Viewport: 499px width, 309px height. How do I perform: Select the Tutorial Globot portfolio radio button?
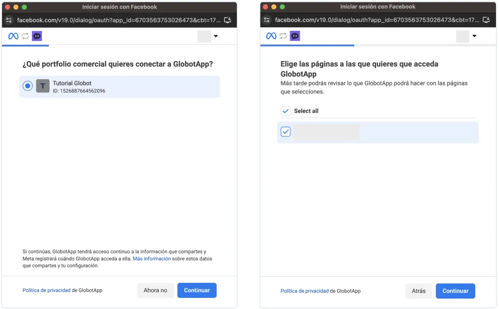[27, 86]
